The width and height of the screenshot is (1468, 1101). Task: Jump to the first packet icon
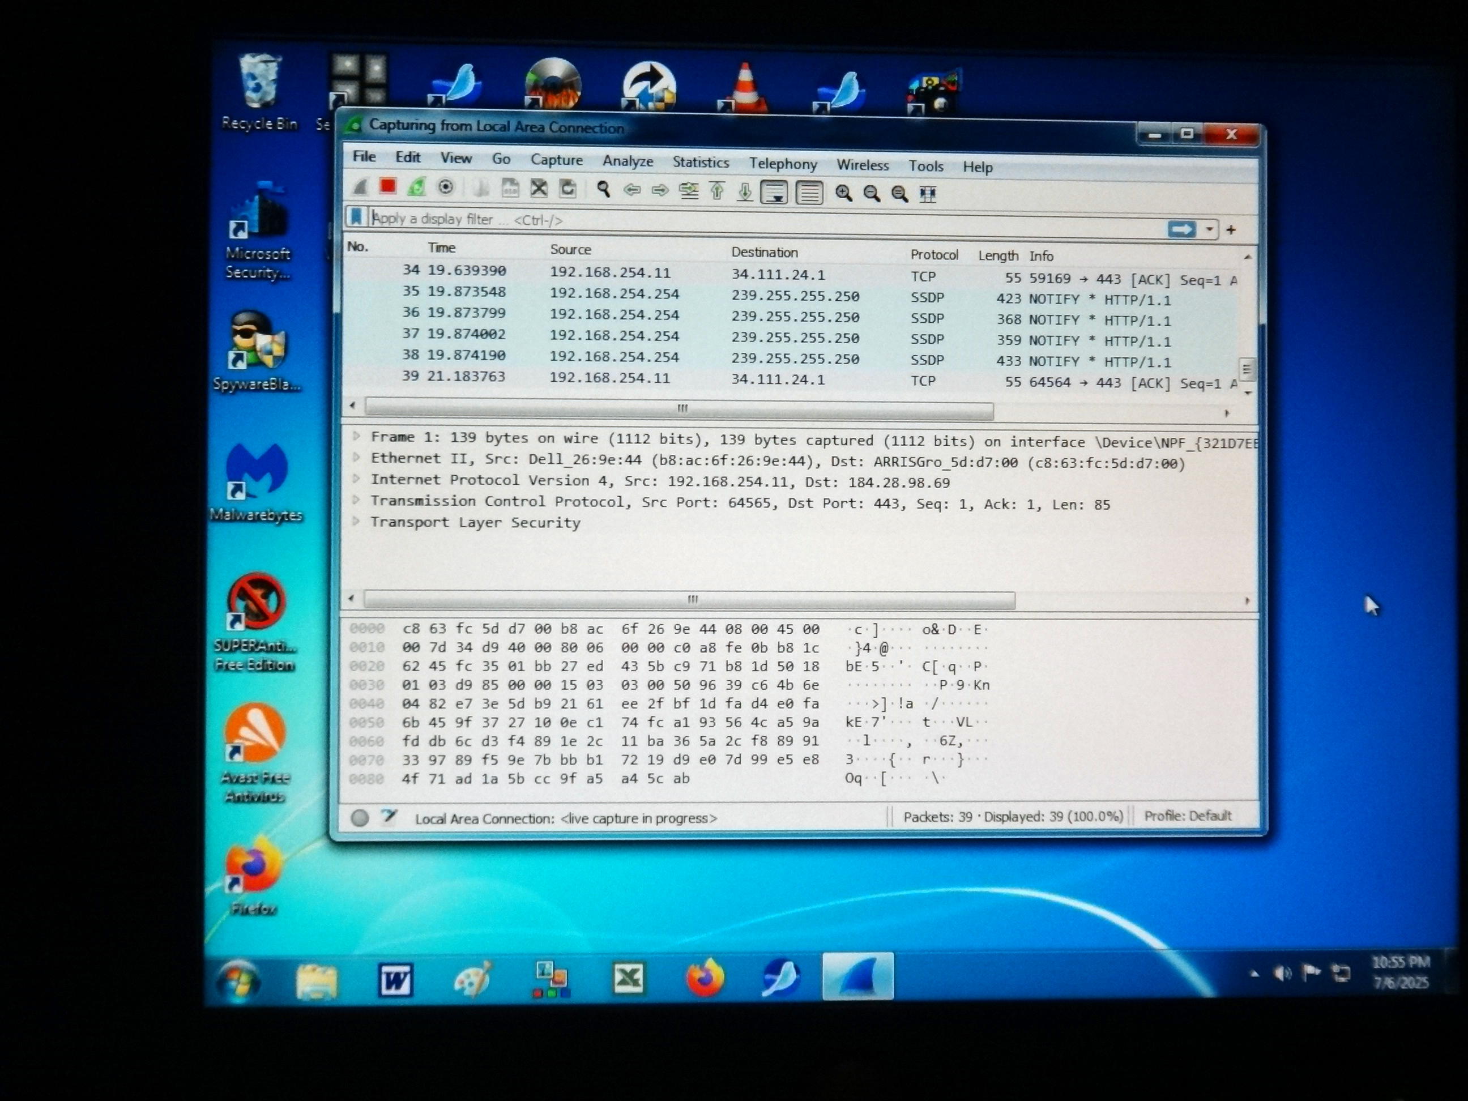tap(717, 192)
